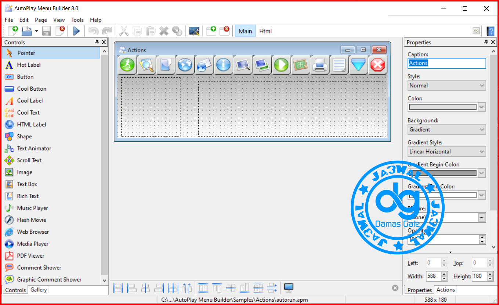
Task: Click the running man action button
Action: click(127, 65)
